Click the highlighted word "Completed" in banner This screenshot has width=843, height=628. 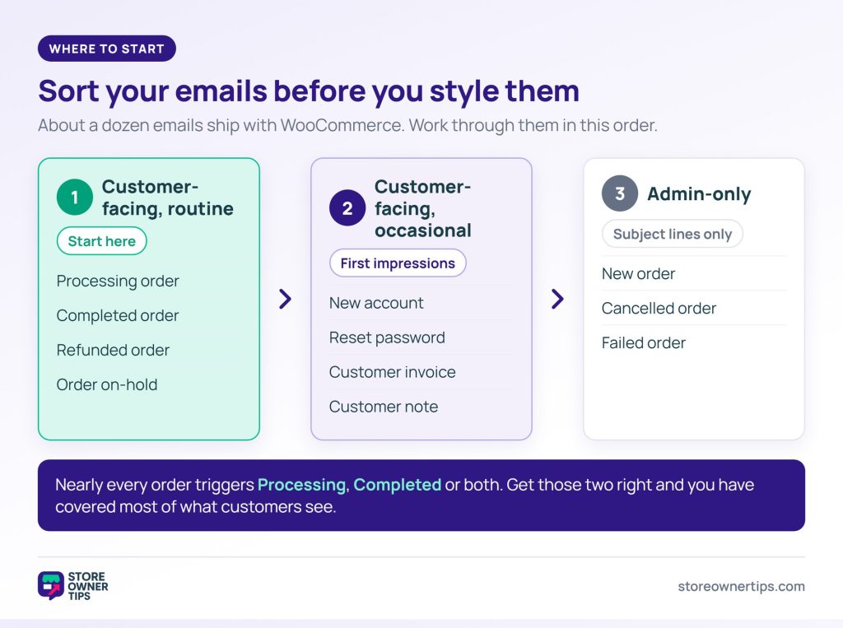pyautogui.click(x=398, y=485)
